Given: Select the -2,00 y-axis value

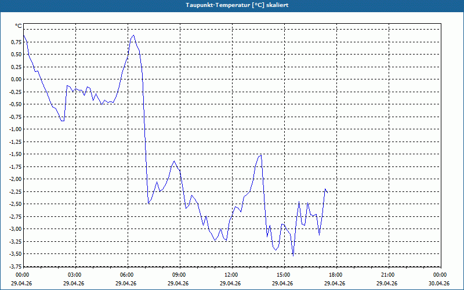Looking at the screenshot, I should [x=16, y=179].
